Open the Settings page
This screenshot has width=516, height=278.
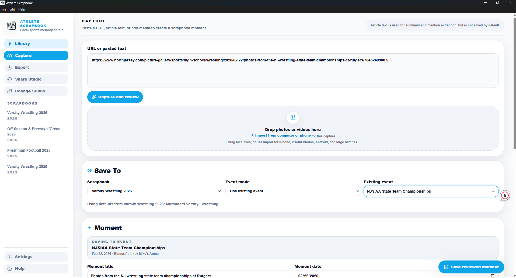(x=36, y=257)
